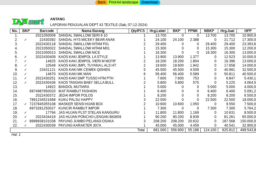Click the Hrg.Label column header

[x=157, y=31]
